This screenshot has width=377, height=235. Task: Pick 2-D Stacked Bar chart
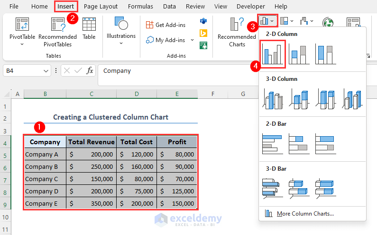pyautogui.click(x=299, y=144)
